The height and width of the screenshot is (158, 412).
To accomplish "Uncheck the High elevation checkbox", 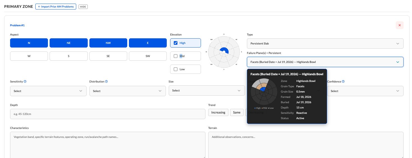I will 175,43.
